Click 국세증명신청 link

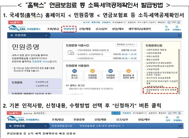[42, 82]
